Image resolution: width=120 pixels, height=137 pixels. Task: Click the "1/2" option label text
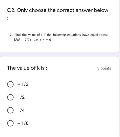(x=21, y=97)
